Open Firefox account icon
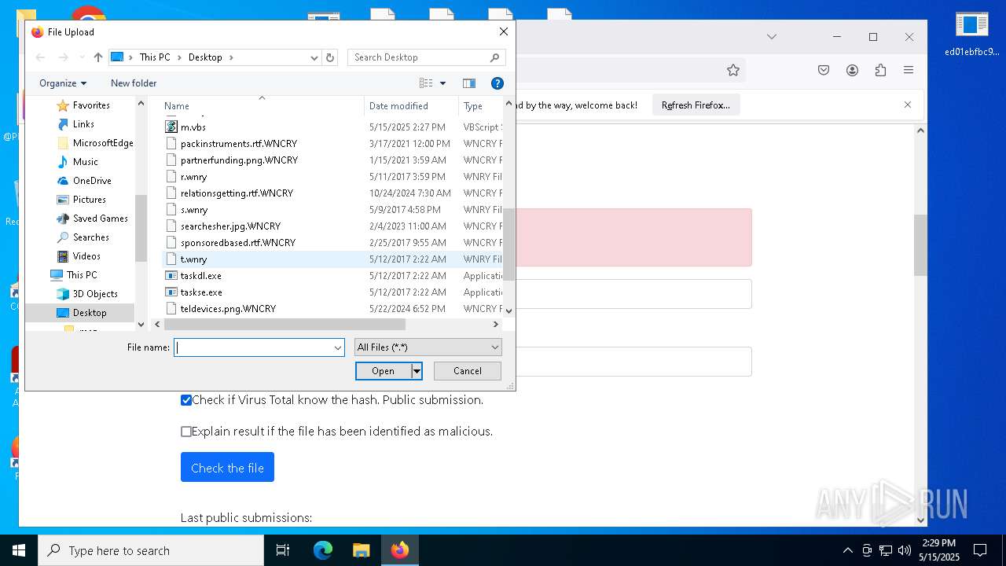The width and height of the screenshot is (1006, 566). [852, 70]
